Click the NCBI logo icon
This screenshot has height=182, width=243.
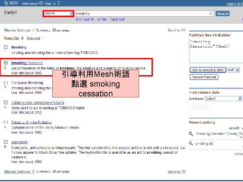point(6,3)
